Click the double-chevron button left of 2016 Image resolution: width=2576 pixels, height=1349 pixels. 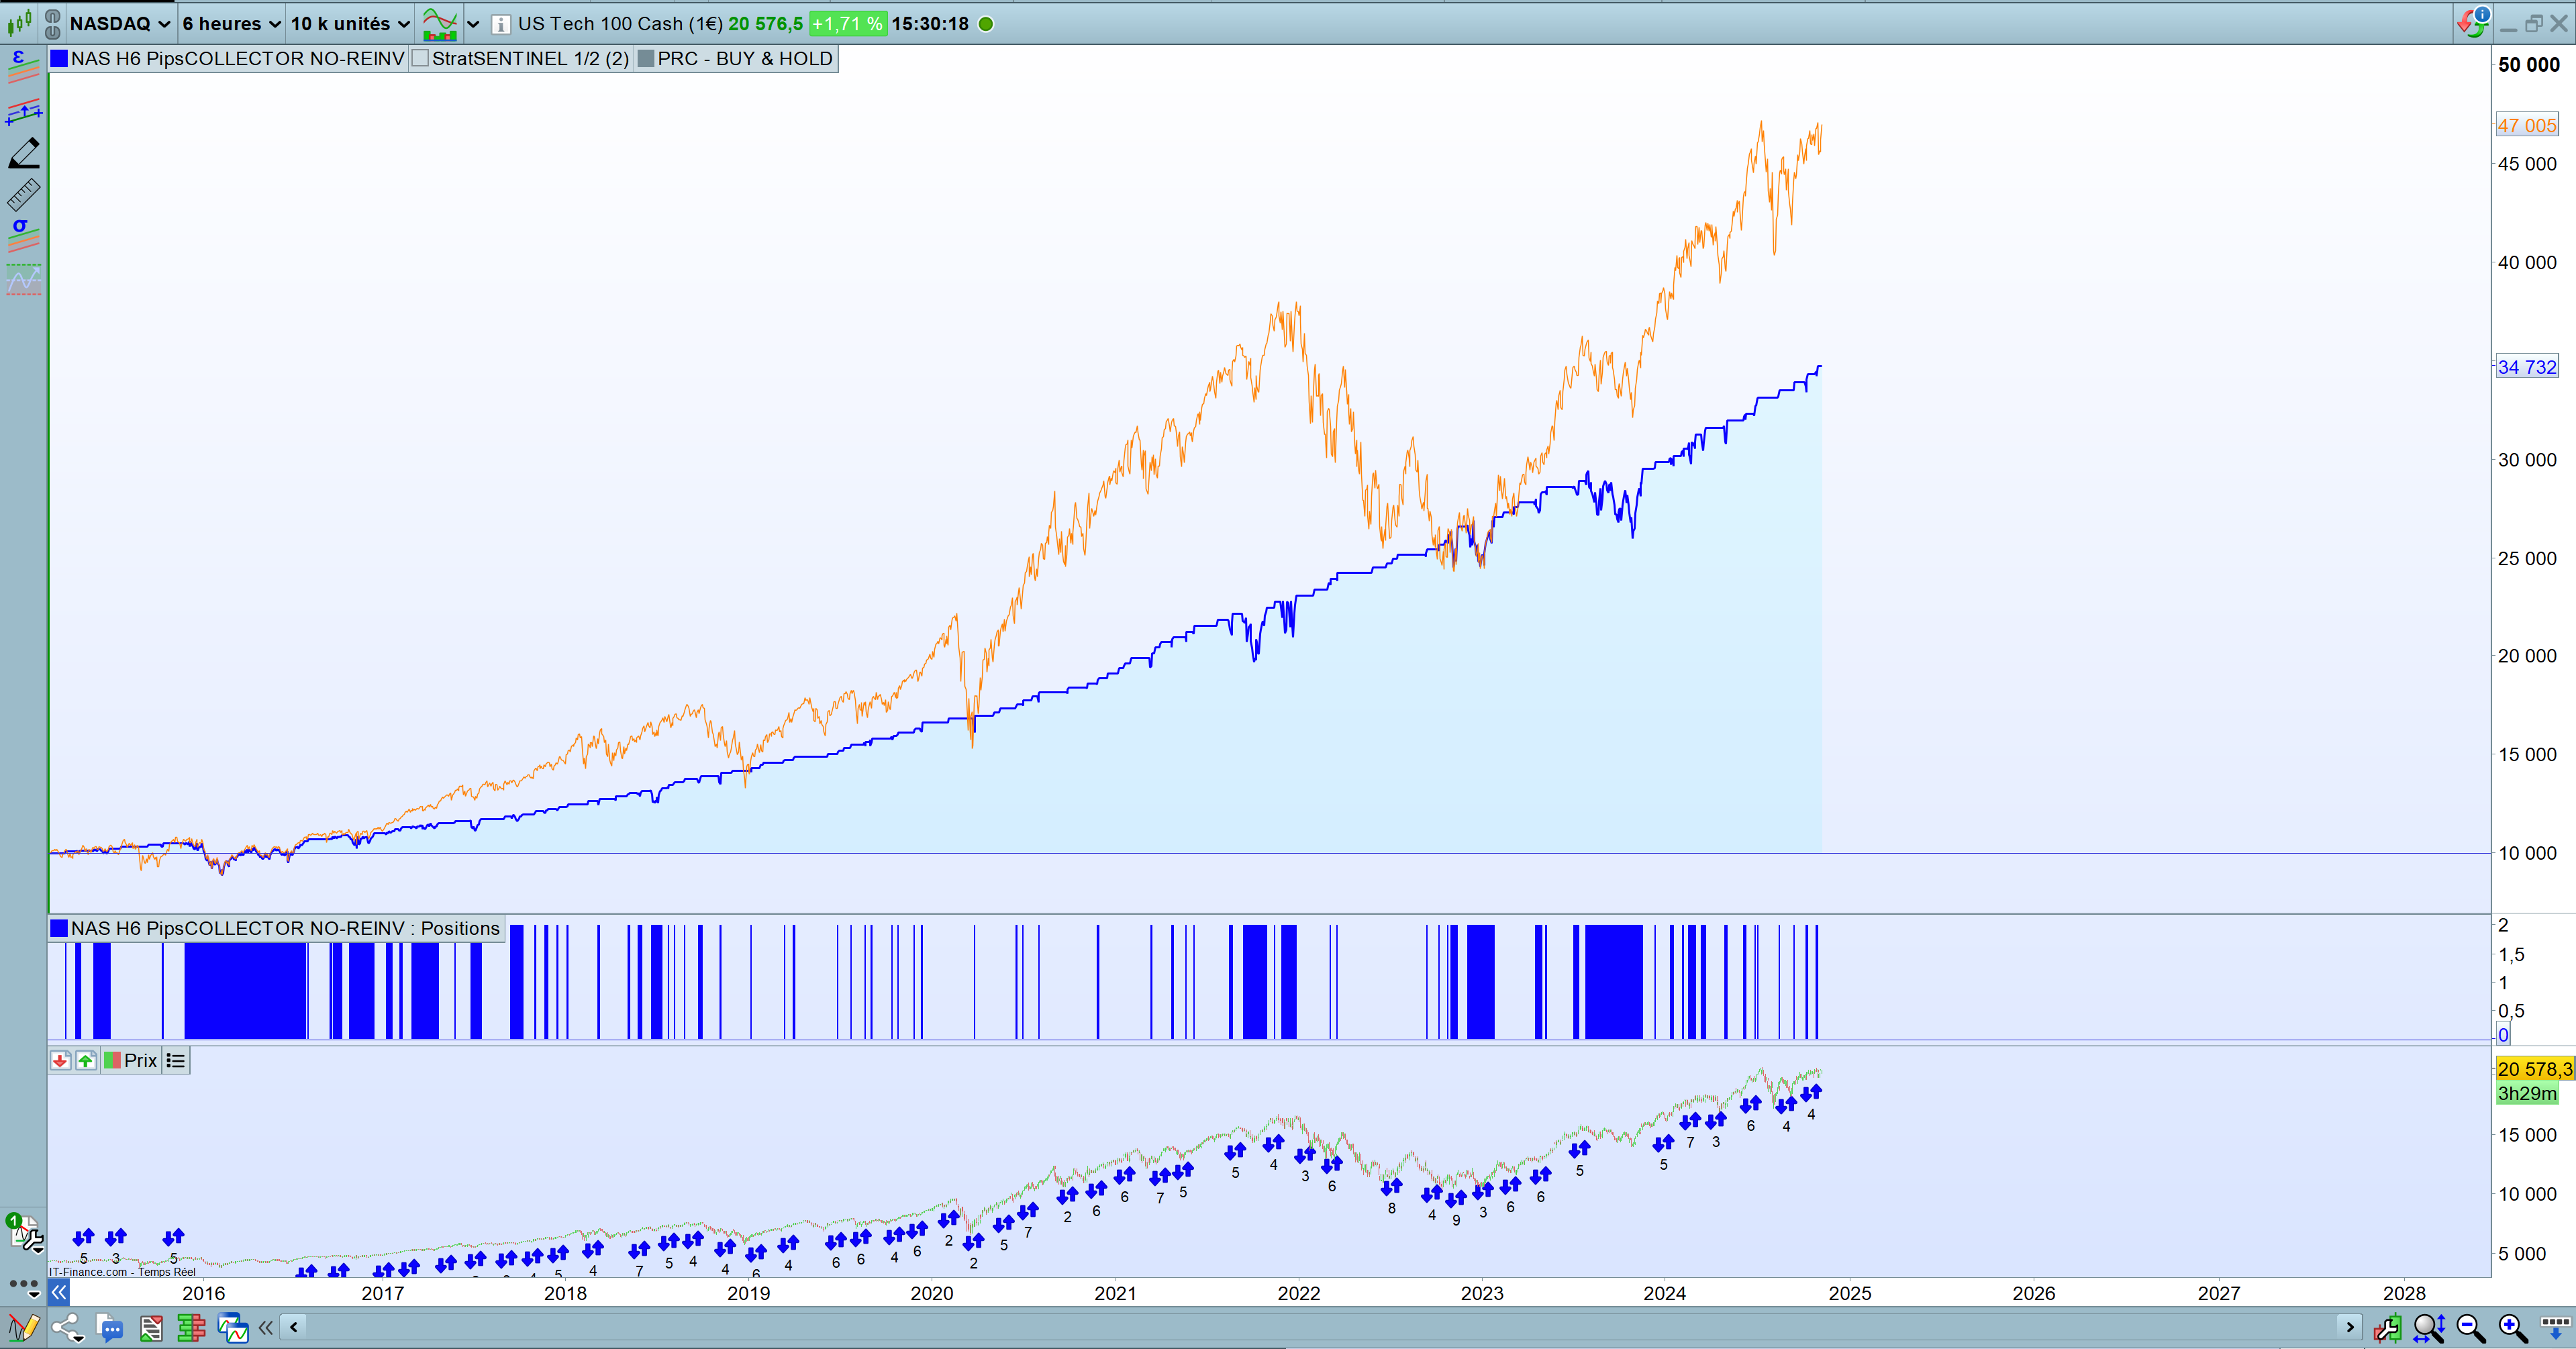tap(59, 1293)
